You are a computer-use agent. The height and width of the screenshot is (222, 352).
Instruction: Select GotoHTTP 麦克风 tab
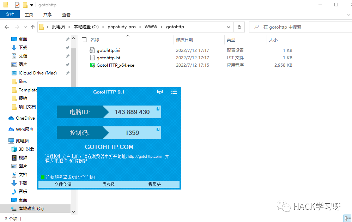coord(109,184)
